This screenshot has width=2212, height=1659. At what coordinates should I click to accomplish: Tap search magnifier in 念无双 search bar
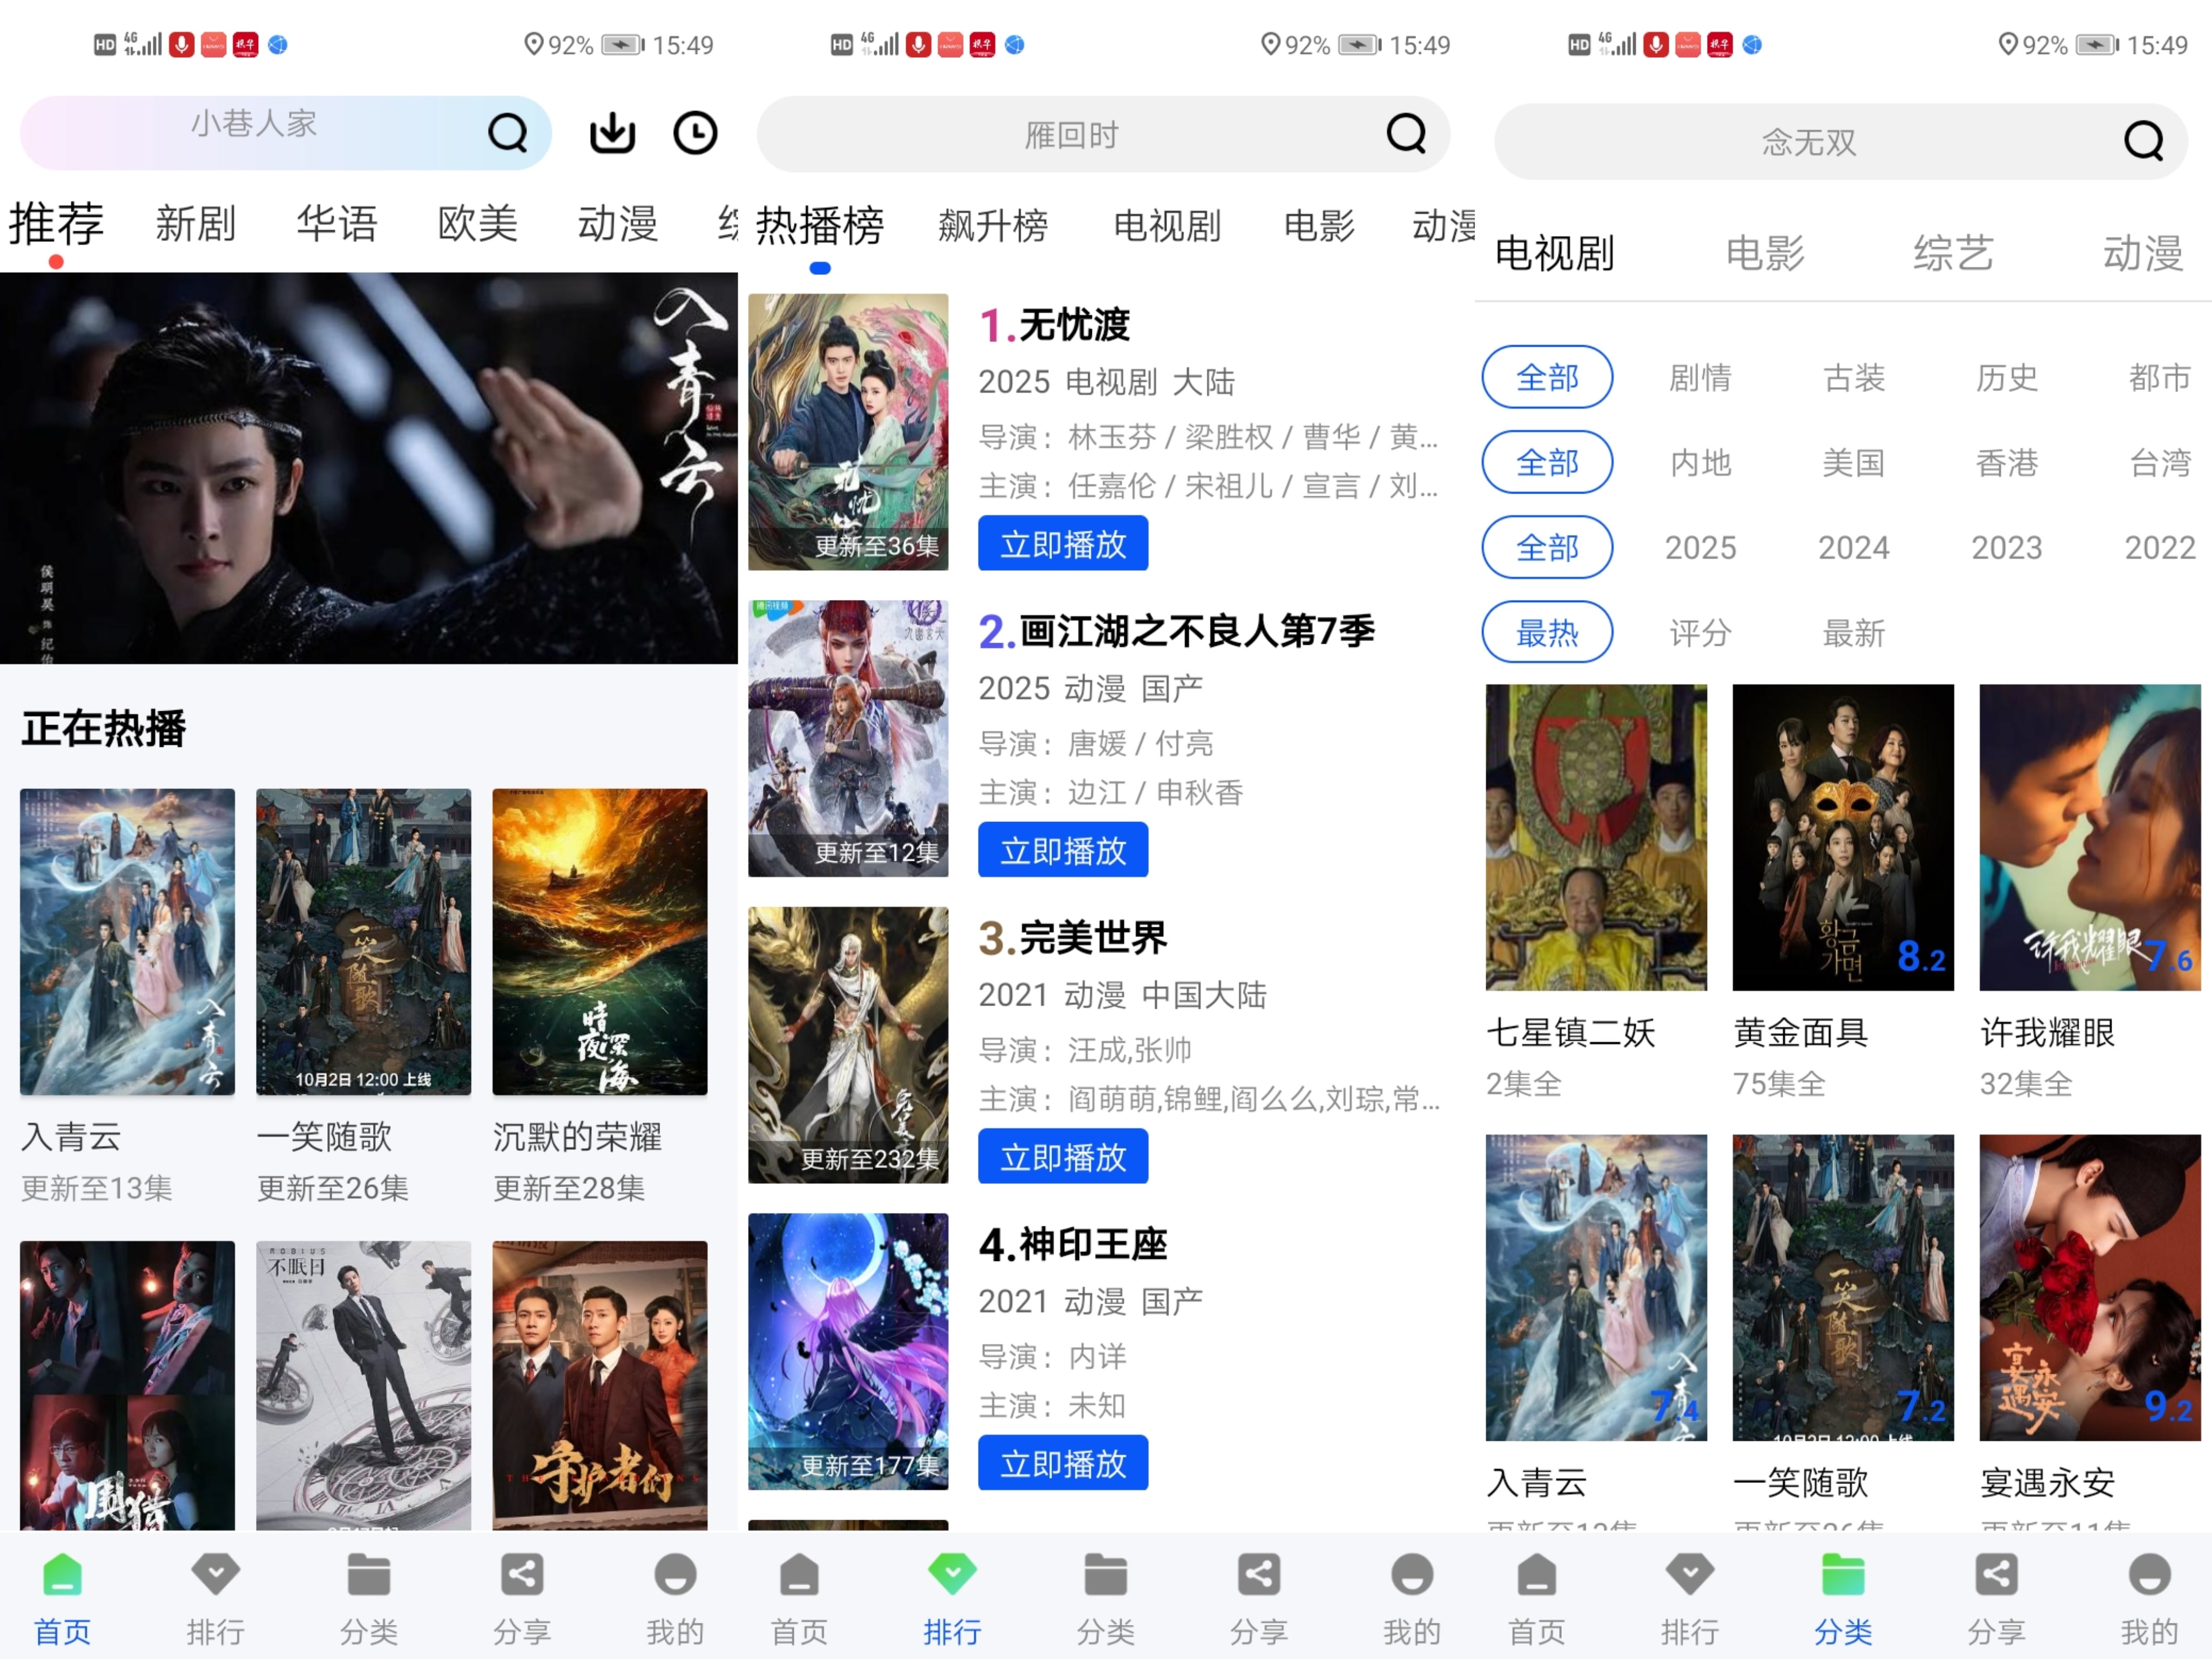[x=2143, y=141]
